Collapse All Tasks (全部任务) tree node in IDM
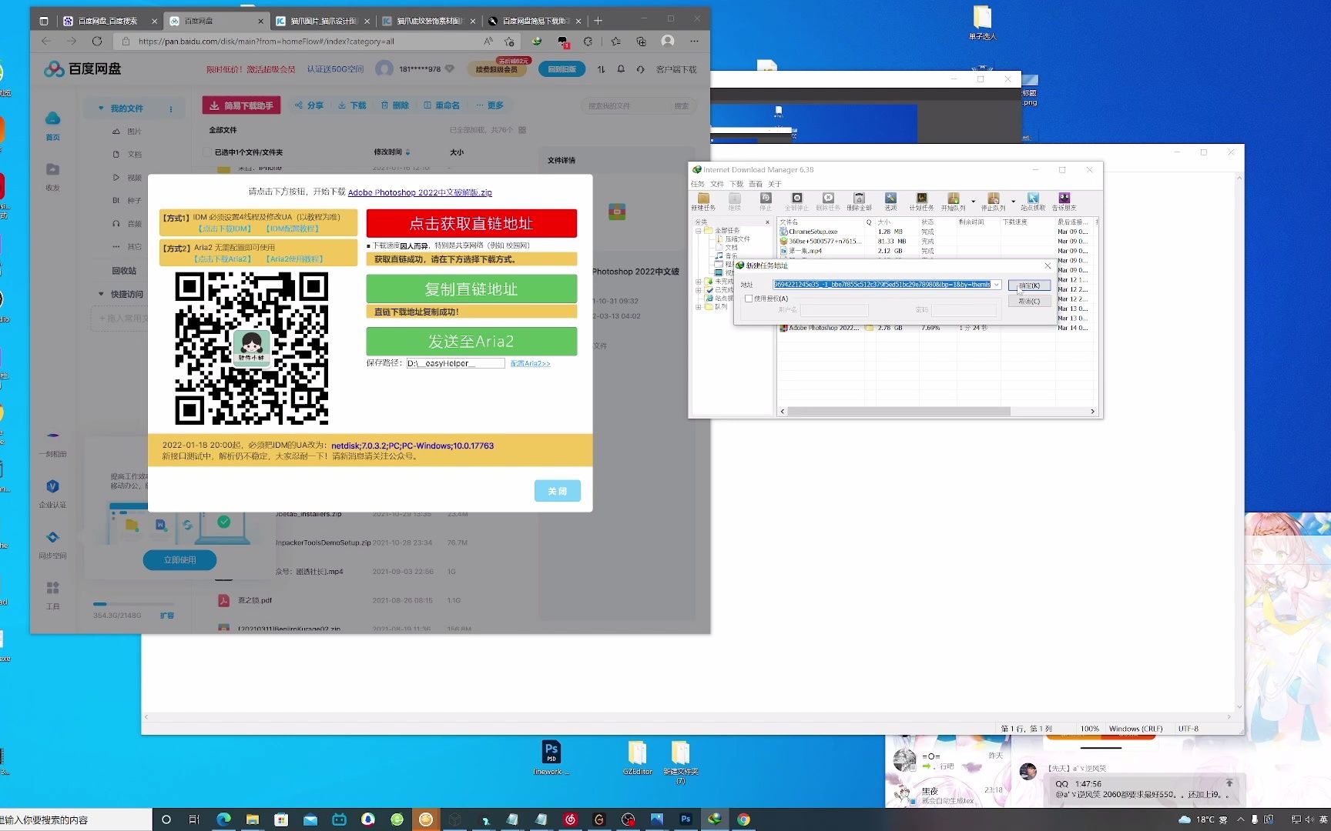The image size is (1331, 831). [x=699, y=230]
